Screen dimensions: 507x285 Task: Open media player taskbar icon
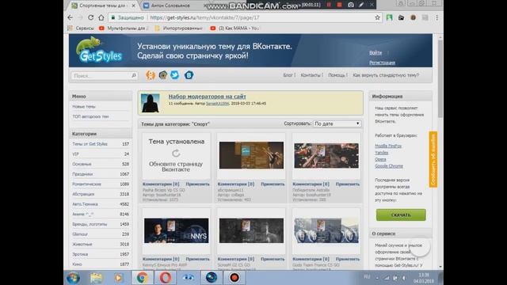[x=119, y=278]
